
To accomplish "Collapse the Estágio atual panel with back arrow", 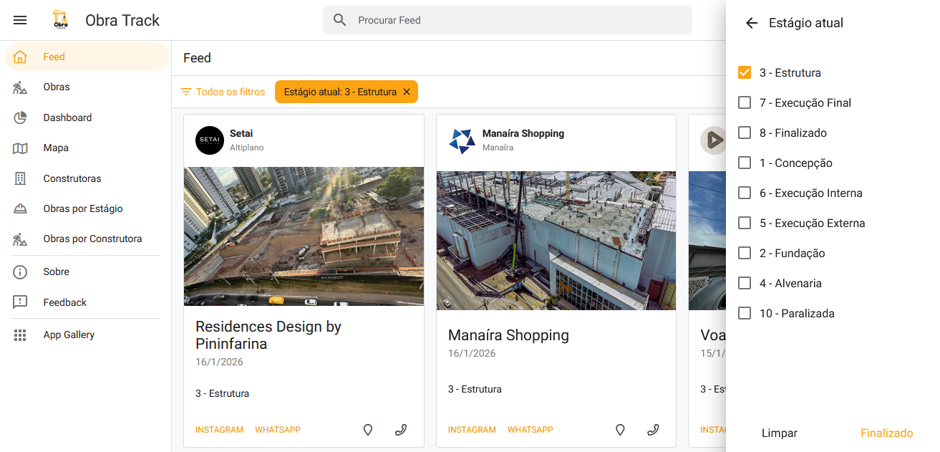I will [751, 23].
